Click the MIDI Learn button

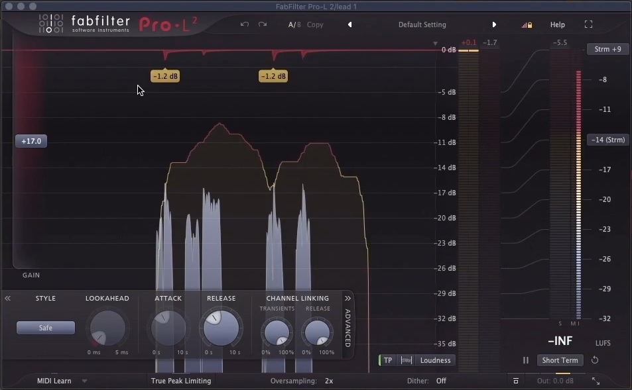click(x=54, y=381)
